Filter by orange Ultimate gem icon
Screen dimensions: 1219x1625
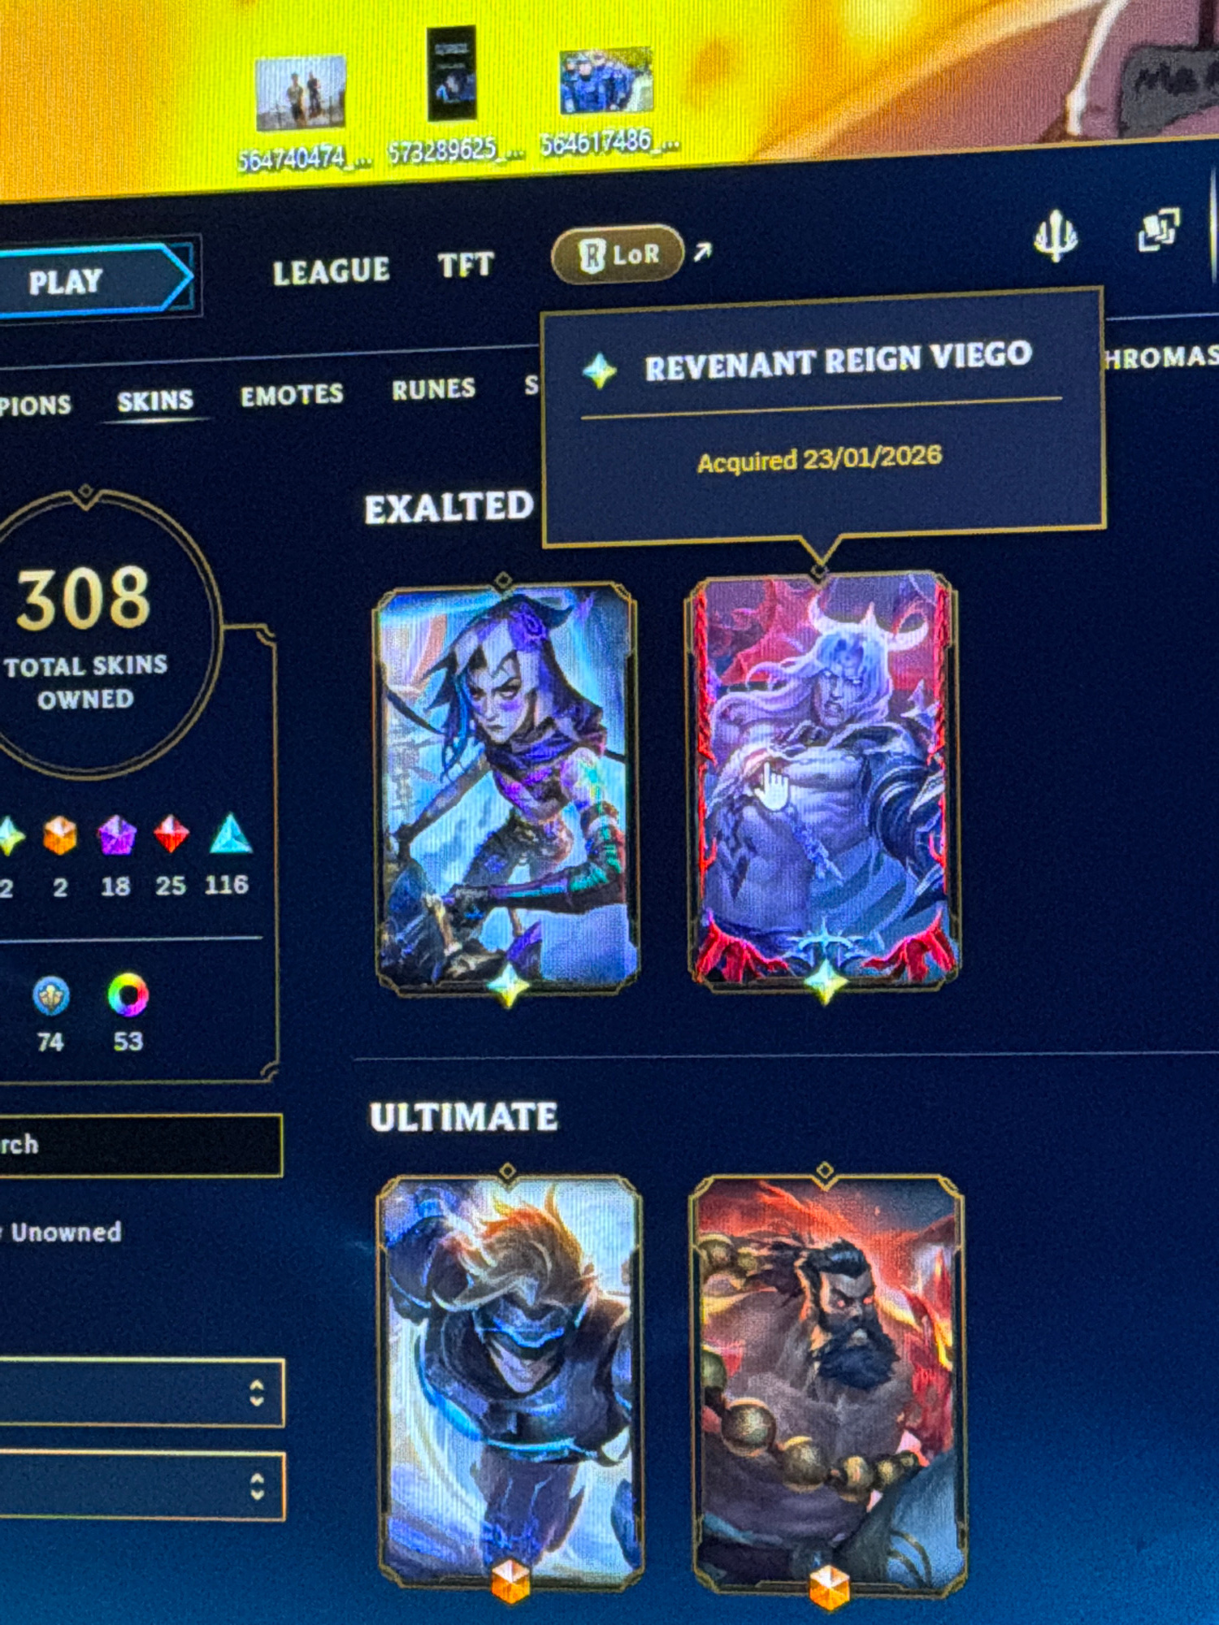pos(59,835)
